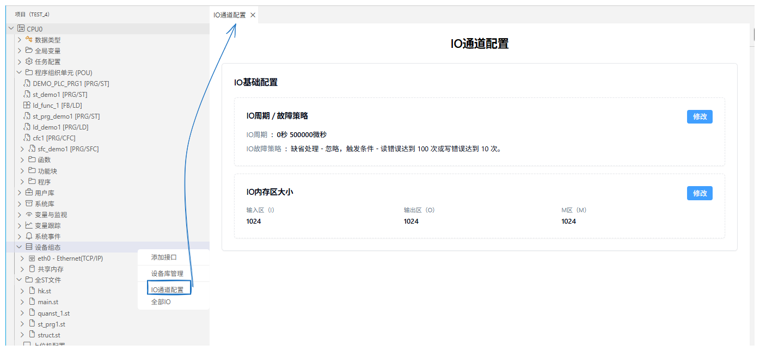Click the CPU0 device icon
760x351 pixels.
pyautogui.click(x=21, y=29)
